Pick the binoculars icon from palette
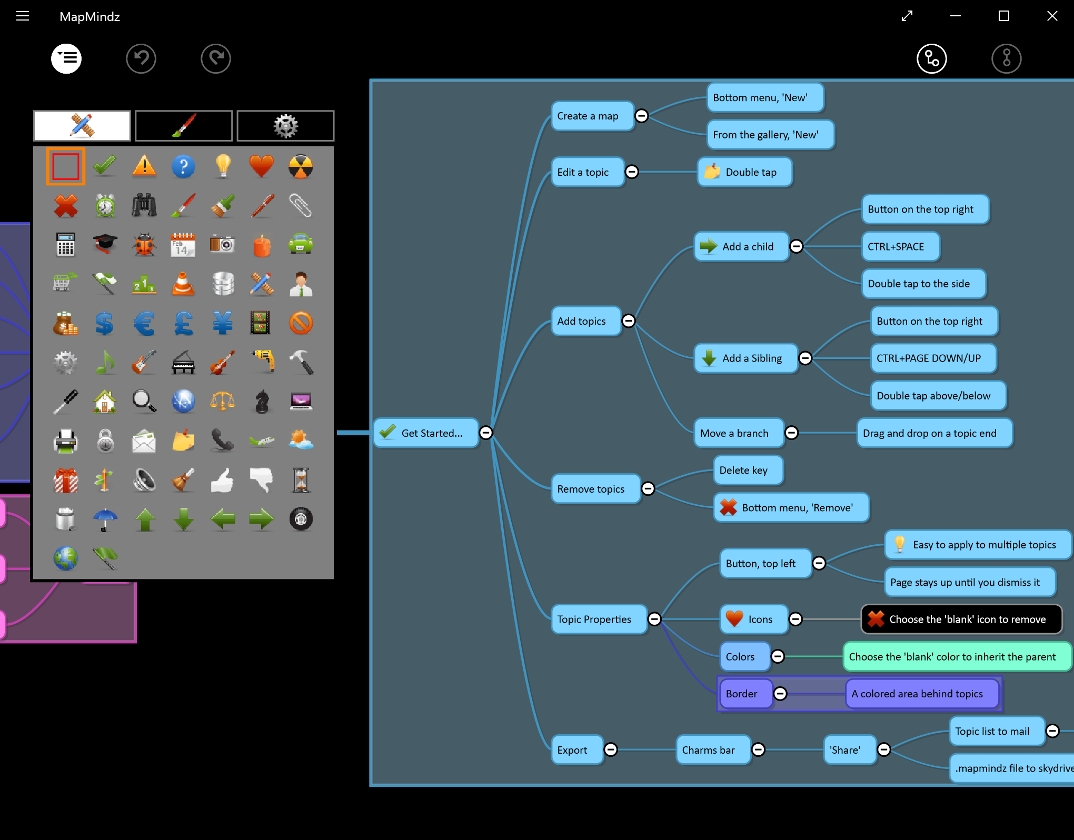 (x=144, y=205)
